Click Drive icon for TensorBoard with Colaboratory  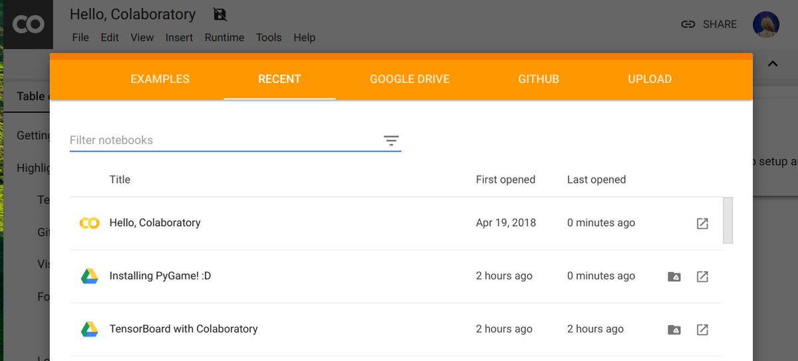[x=90, y=329]
